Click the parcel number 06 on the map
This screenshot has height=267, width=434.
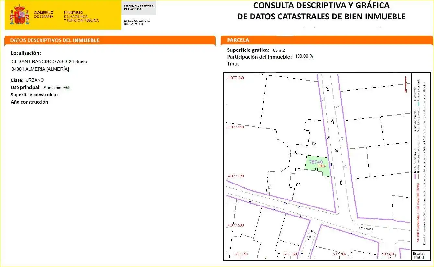click(270, 188)
